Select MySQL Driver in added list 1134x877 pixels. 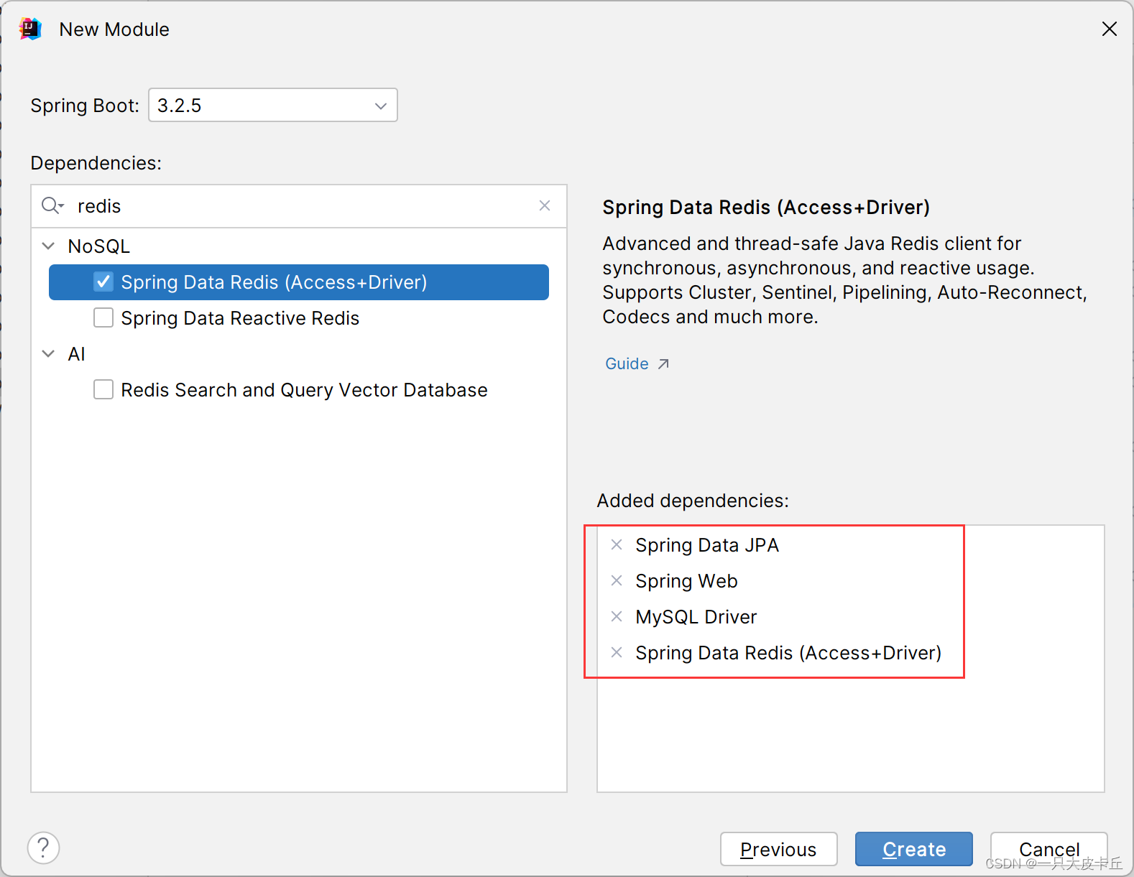tap(696, 617)
